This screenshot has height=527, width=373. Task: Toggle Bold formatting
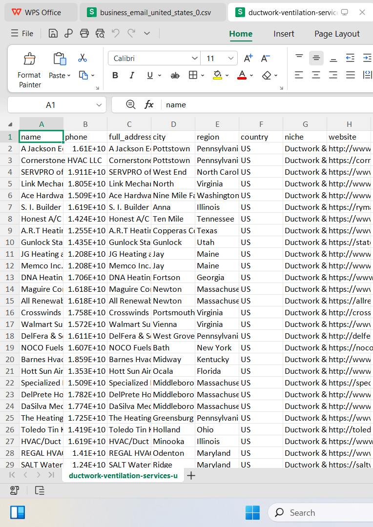click(x=115, y=75)
